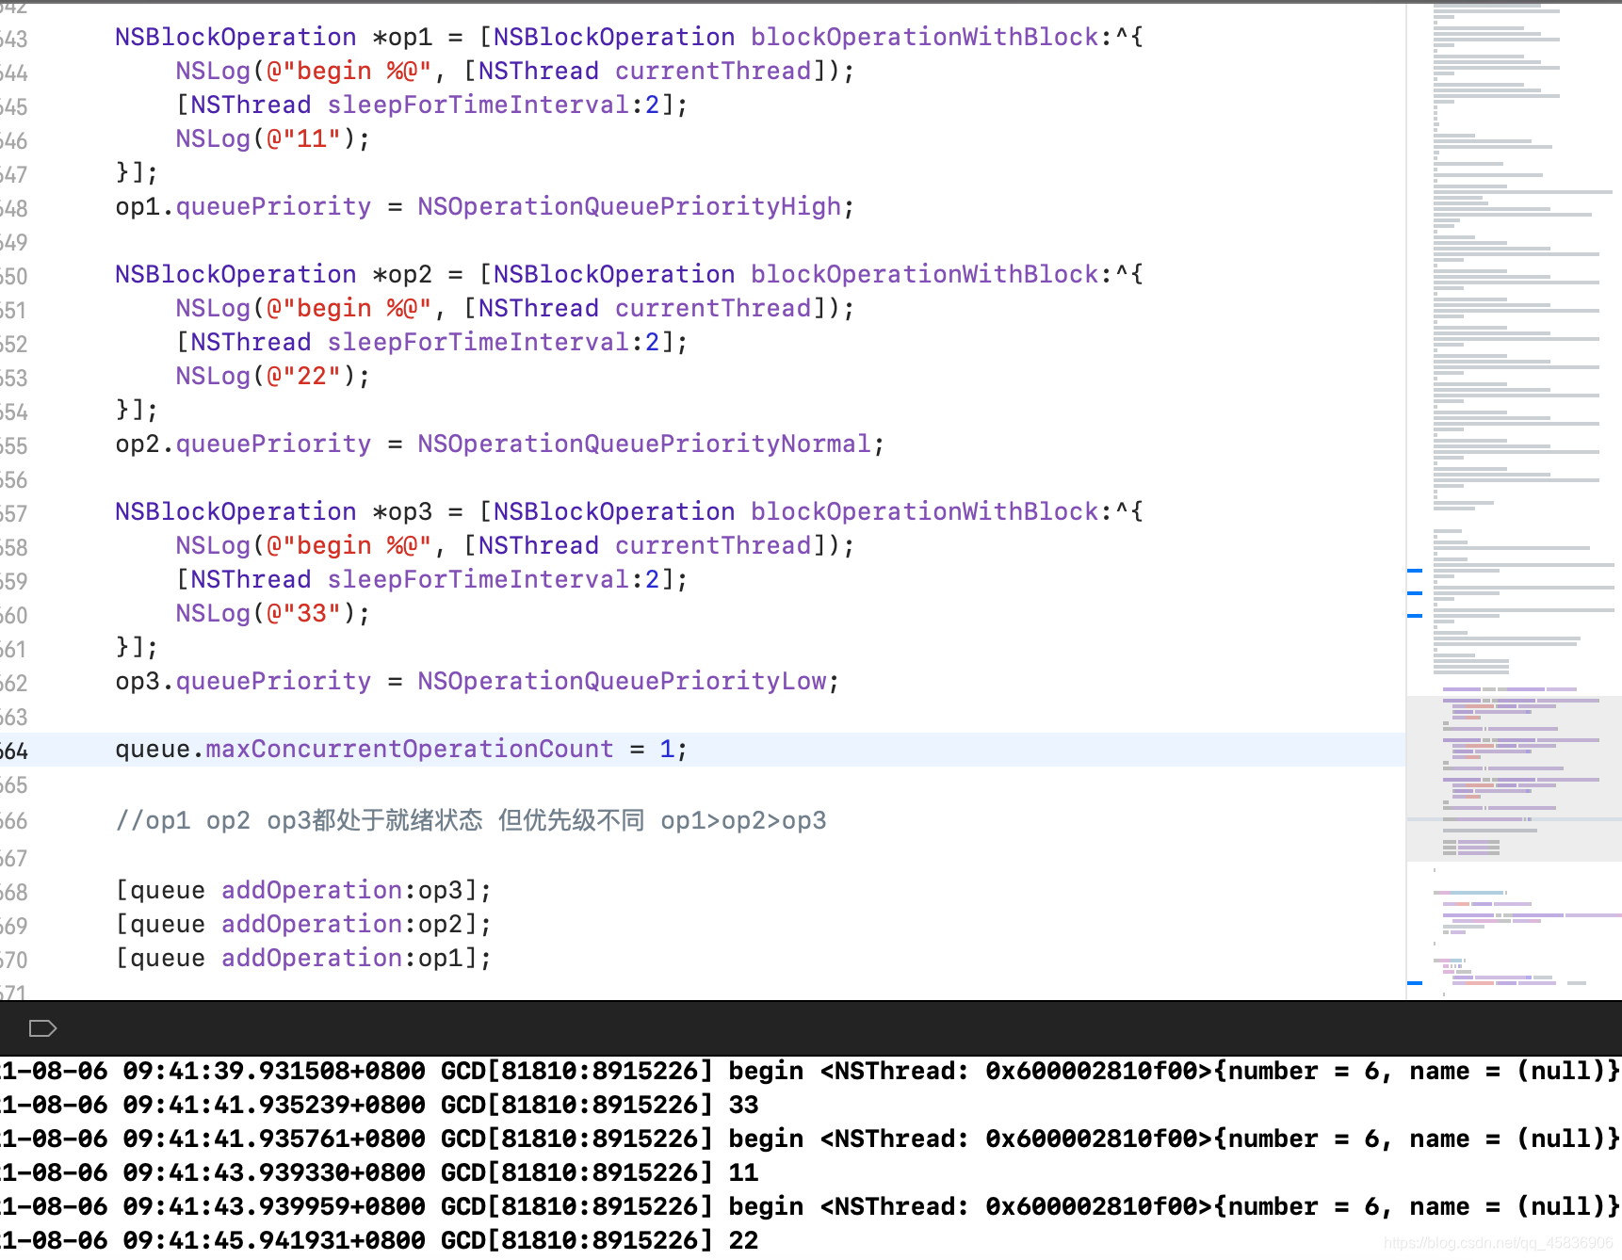Click line number 670 in the gutter
This screenshot has height=1260, width=1622.
14,960
